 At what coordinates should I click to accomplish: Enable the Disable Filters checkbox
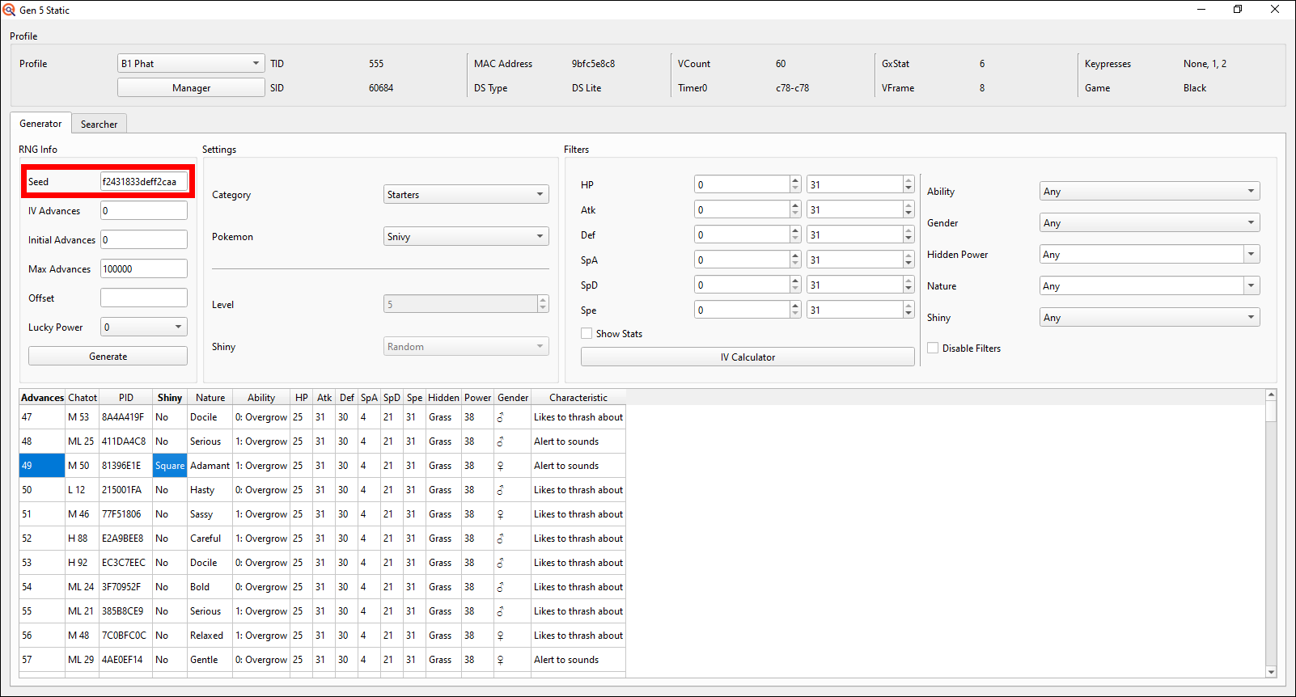coord(933,348)
